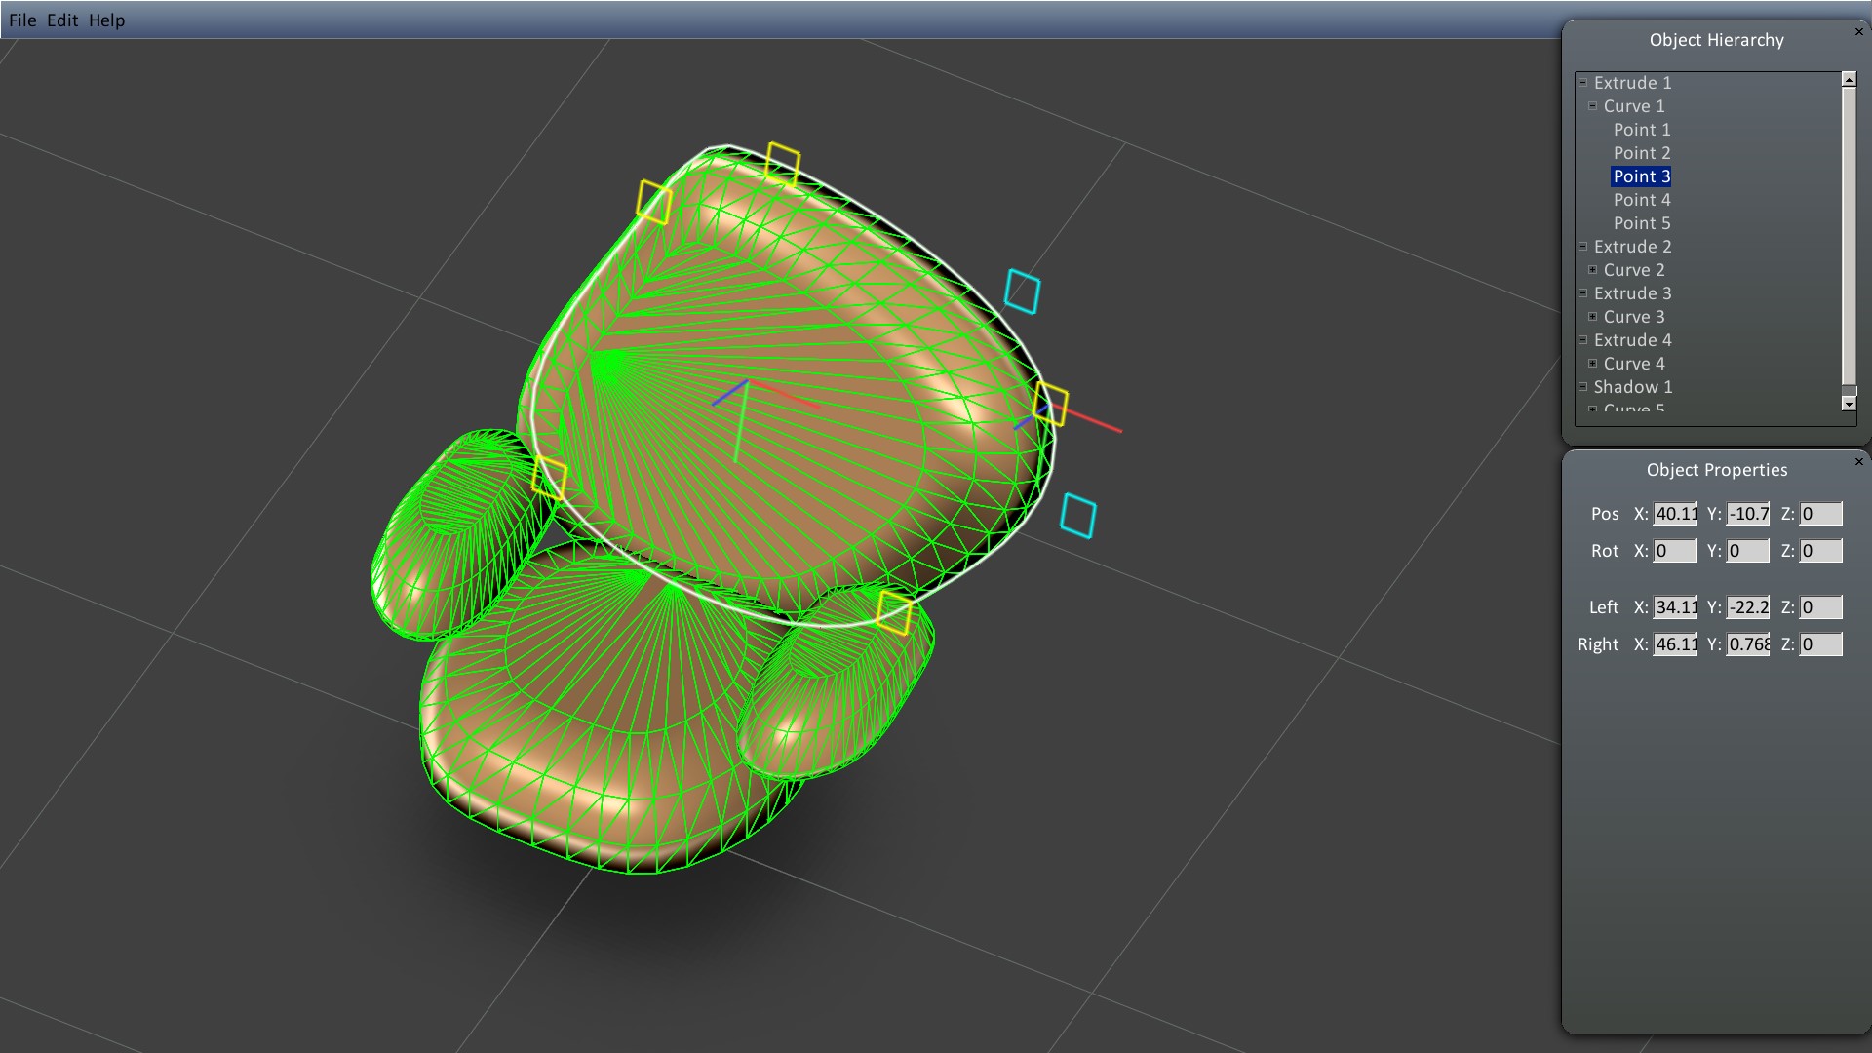The height and width of the screenshot is (1053, 1872).
Task: Click the Pos X input field
Action: point(1675,514)
